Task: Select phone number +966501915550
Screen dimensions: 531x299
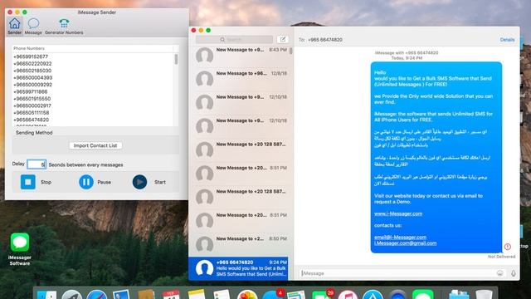Action: 32,99
